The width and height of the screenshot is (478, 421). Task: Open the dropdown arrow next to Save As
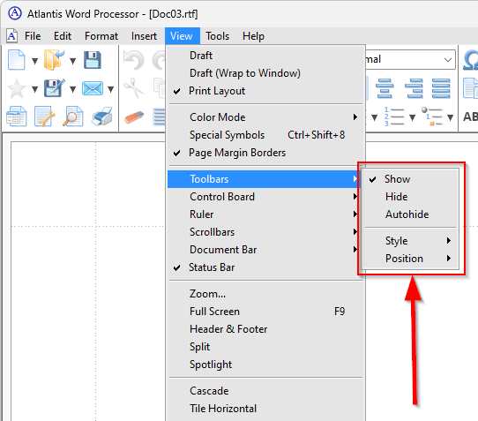pos(73,89)
